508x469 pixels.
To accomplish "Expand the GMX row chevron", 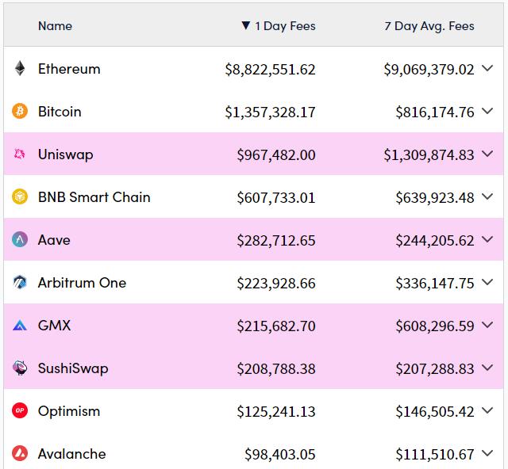I will coord(487,326).
